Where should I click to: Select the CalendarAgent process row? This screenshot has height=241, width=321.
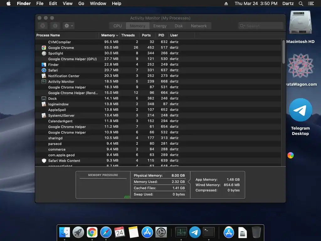click(x=158, y=121)
